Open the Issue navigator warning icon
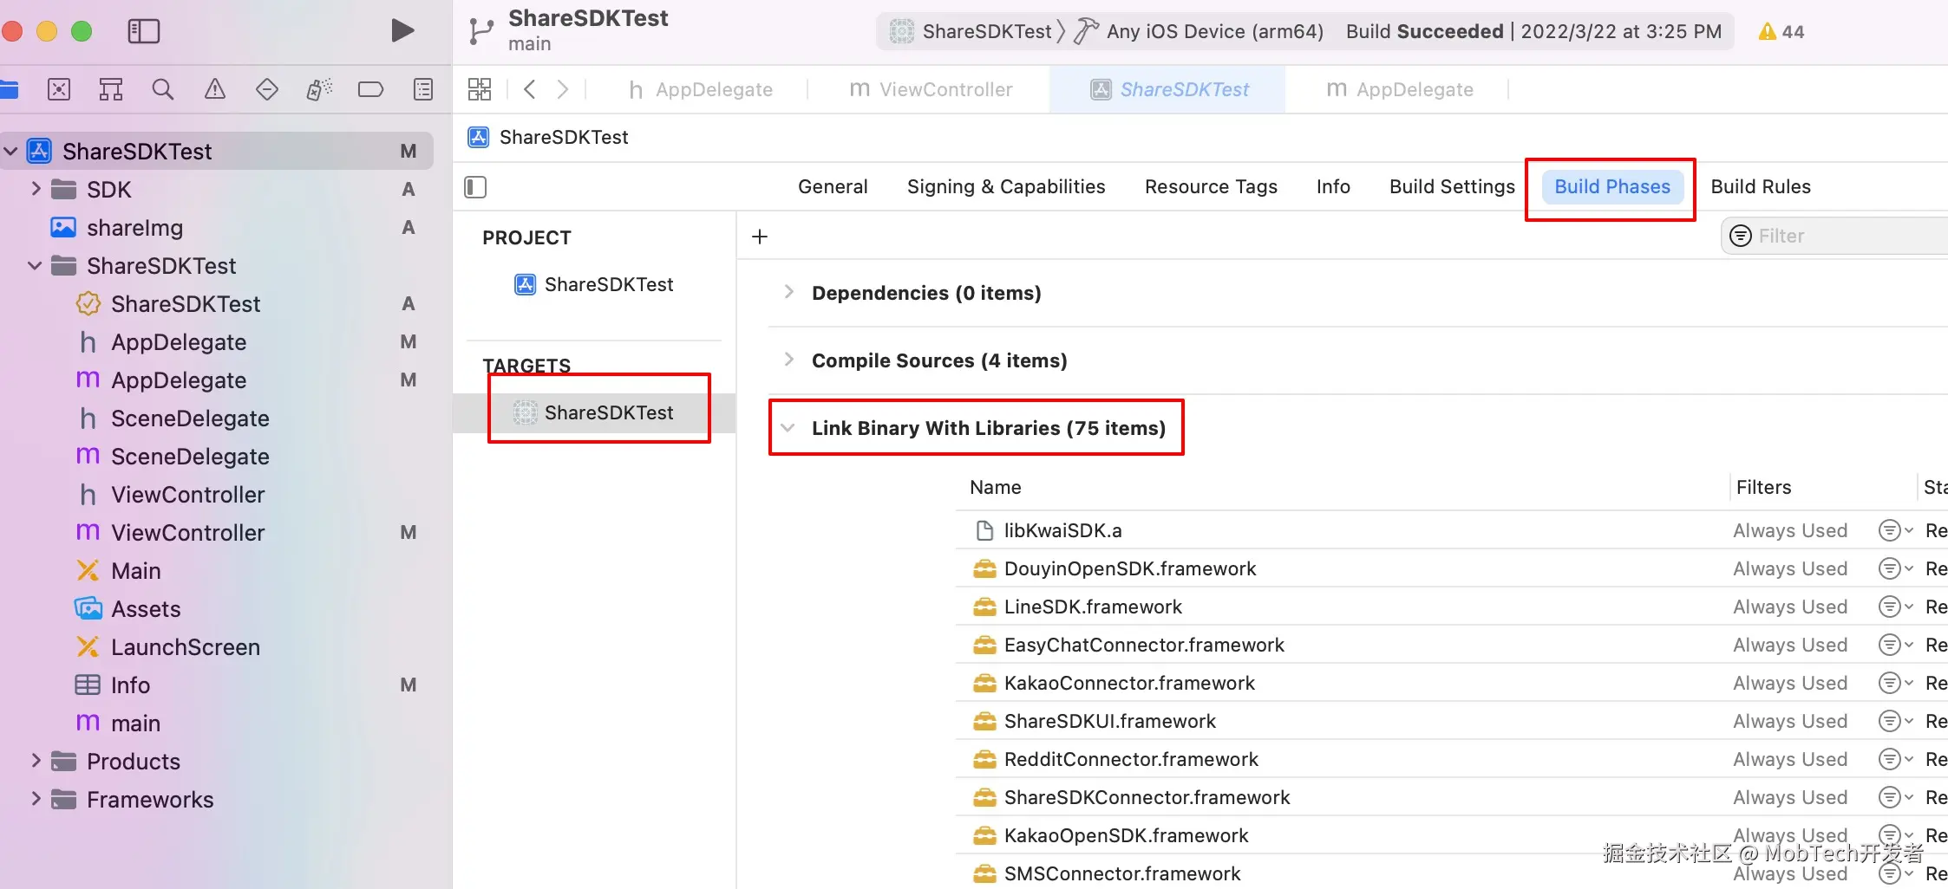1948x889 pixels. 214,89
